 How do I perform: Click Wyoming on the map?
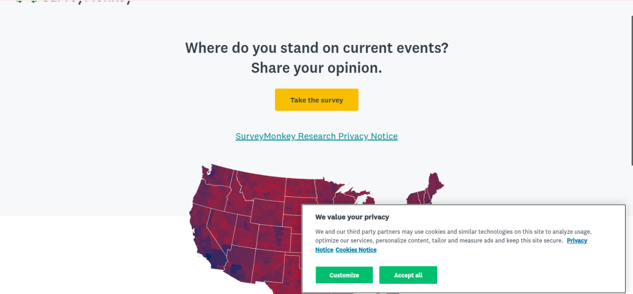[268, 212]
